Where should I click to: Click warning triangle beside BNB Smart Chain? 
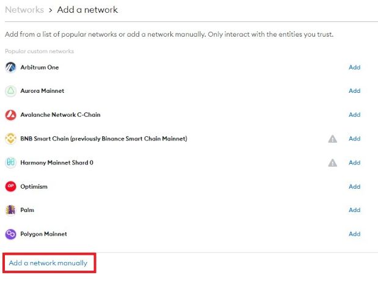(x=332, y=139)
